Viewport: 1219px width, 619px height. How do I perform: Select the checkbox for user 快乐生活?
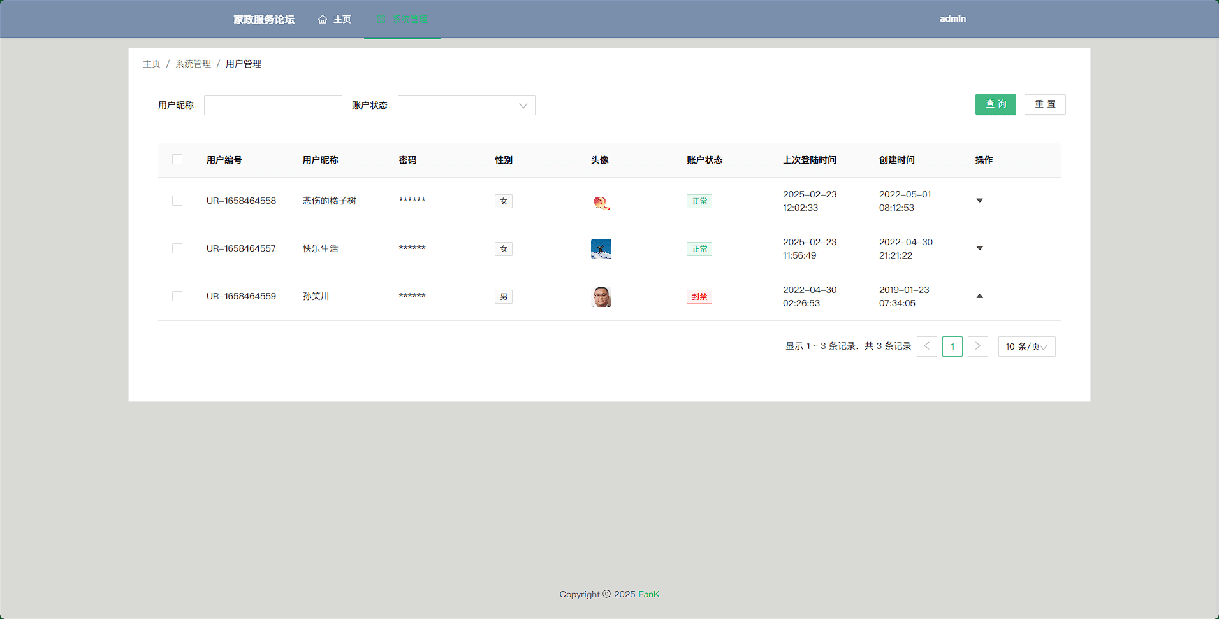(177, 248)
